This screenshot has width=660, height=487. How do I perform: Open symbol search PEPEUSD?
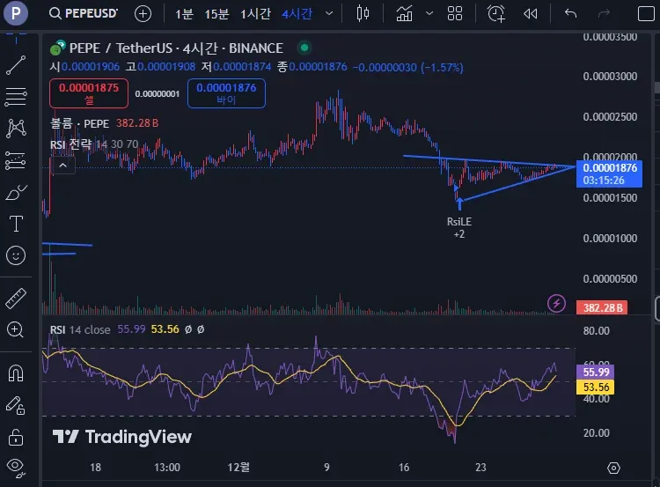coord(84,13)
